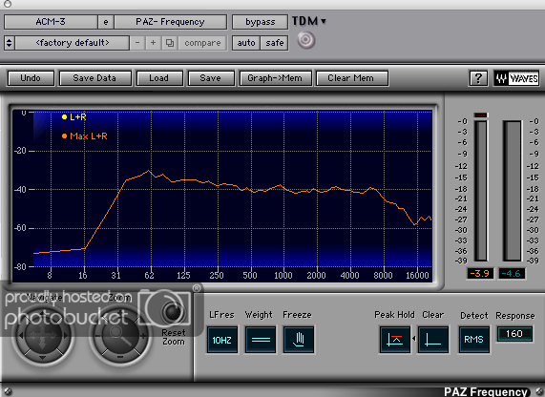Open the TDM format dropdown
Screen dimensions: 545x397
[309, 21]
